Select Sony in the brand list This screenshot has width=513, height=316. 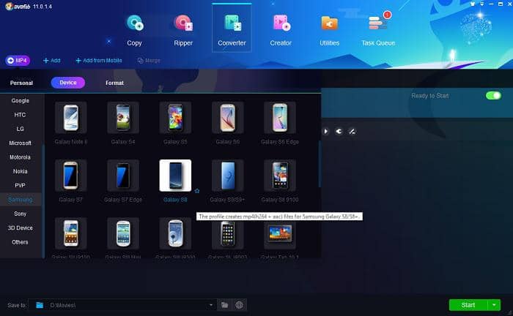(x=21, y=214)
